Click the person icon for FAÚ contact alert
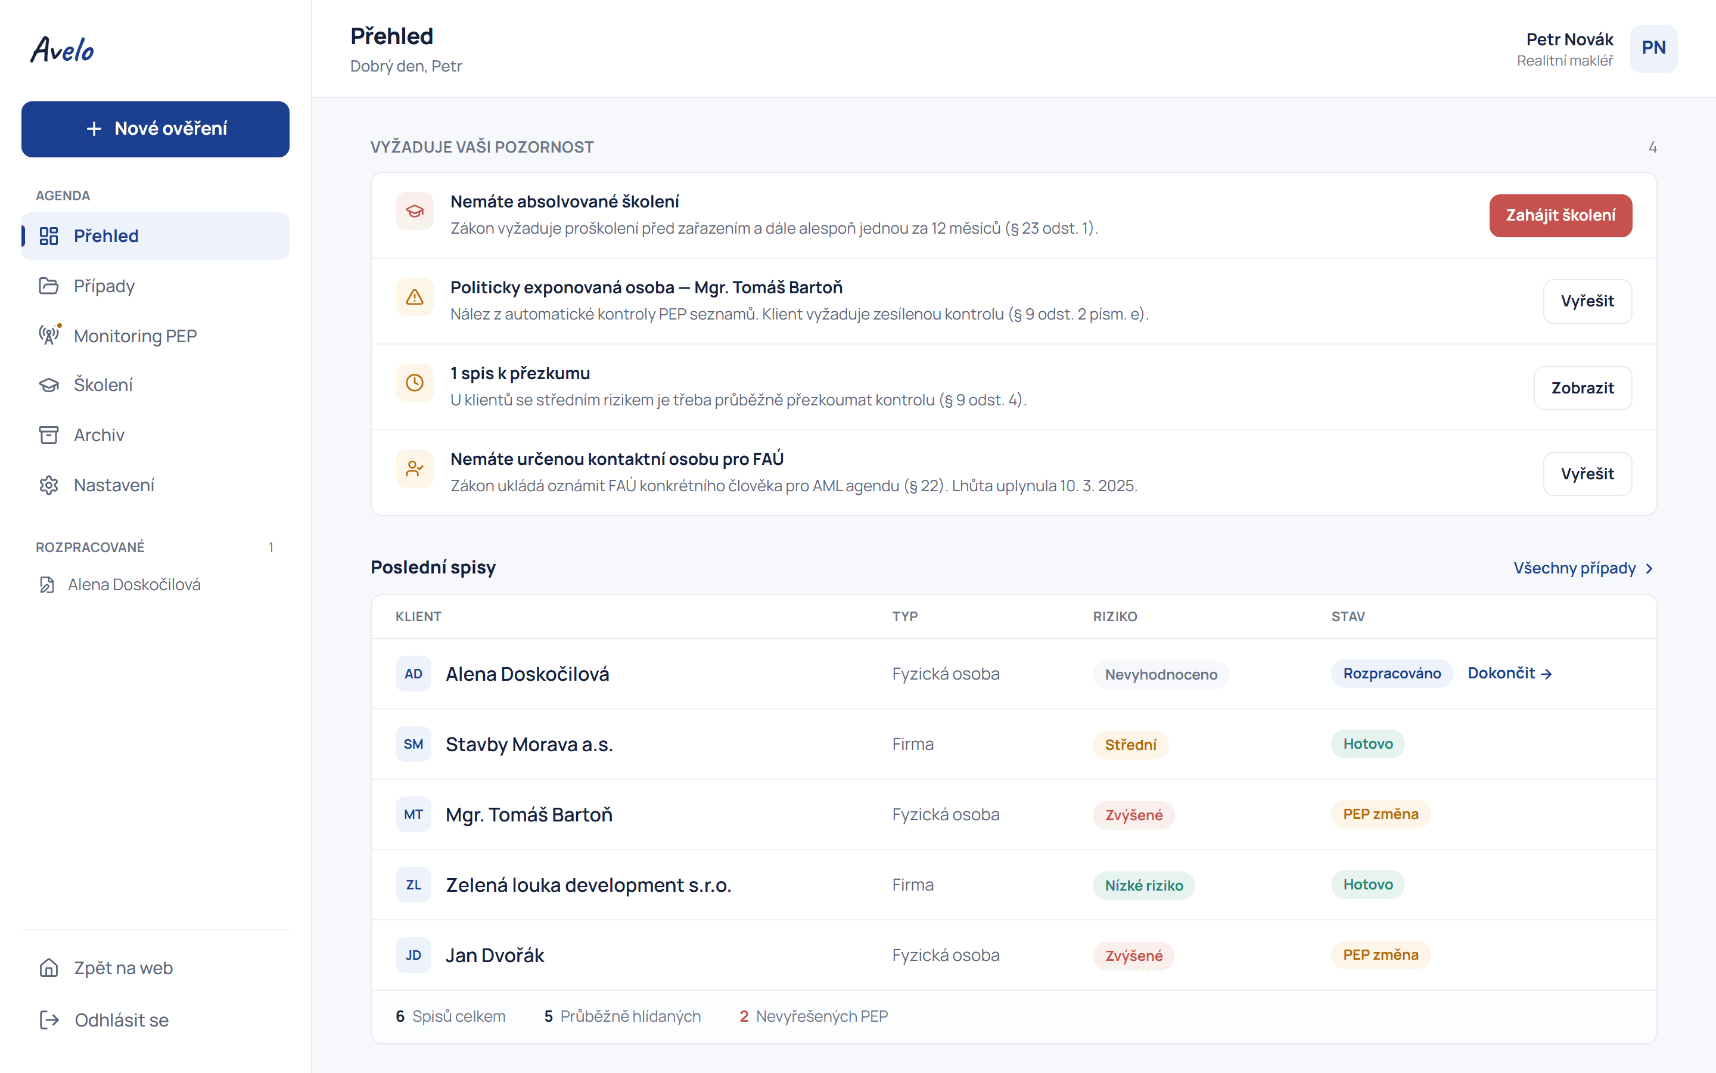The height and width of the screenshot is (1073, 1716). [x=414, y=469]
